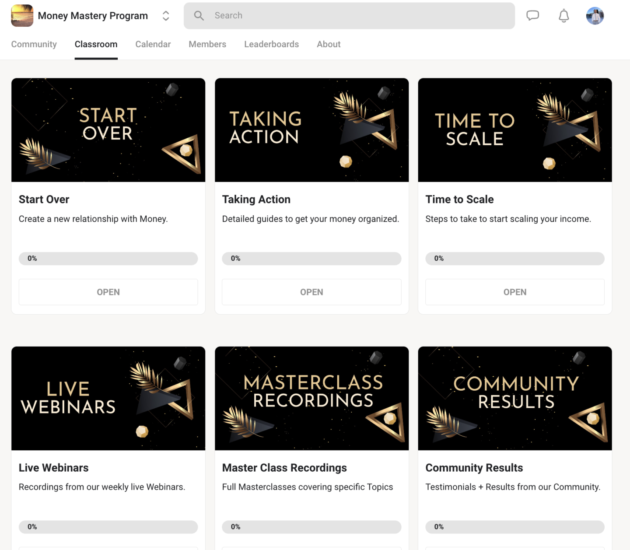The height and width of the screenshot is (550, 630).
Task: Expand the community switcher chevrons
Action: [166, 16]
